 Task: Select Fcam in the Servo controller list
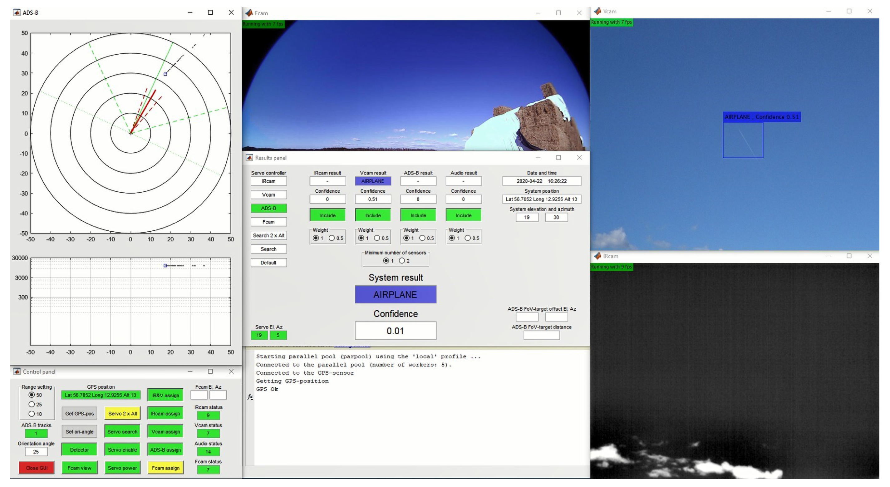[x=268, y=222]
